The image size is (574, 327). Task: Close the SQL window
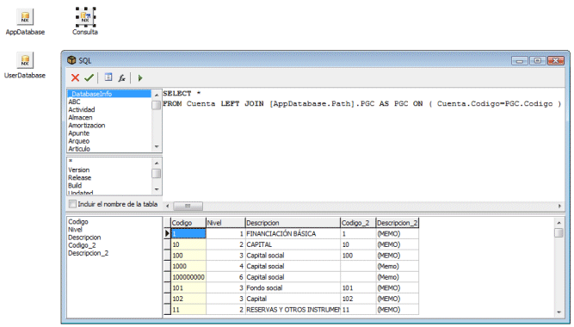[556, 61]
